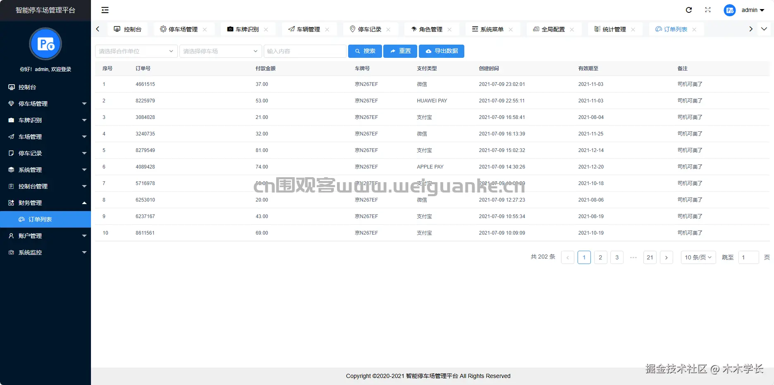The width and height of the screenshot is (774, 385).
Task: Click the 创建时间 column header
Action: (x=489, y=69)
